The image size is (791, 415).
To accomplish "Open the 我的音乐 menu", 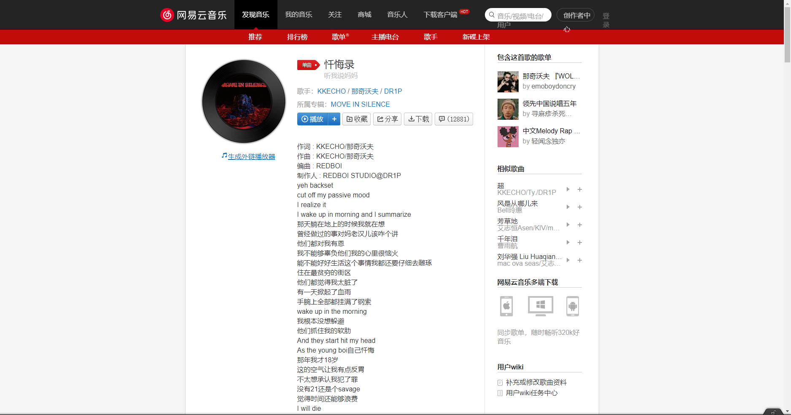I will [298, 14].
